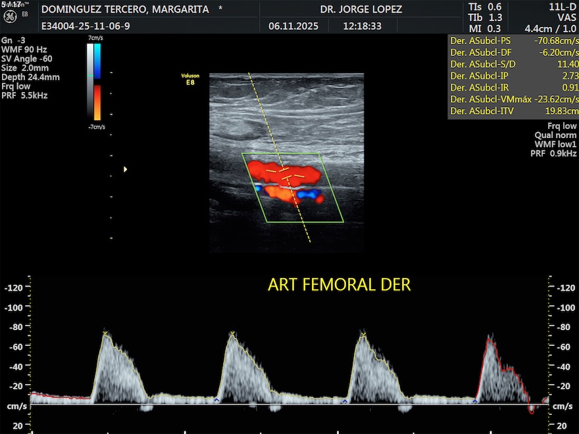Screen dimensions: 579x434
Task: Click the red-traced fourth waveform peak
Action: coord(490,338)
